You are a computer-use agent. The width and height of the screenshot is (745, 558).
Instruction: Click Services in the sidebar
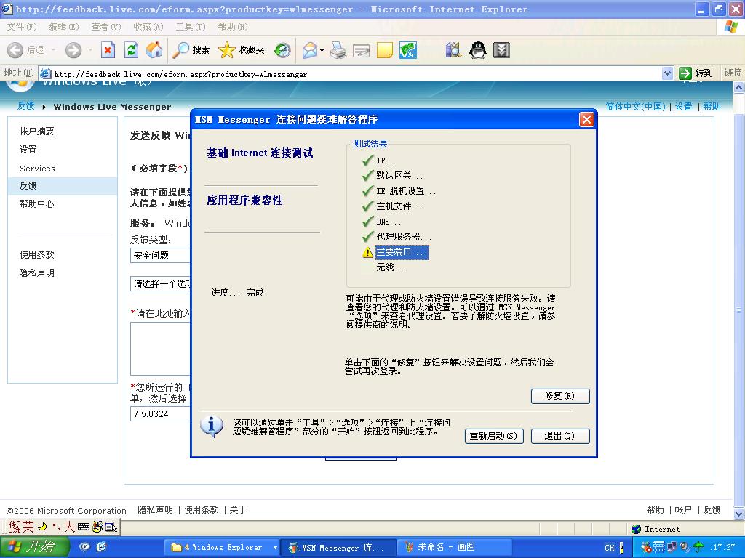pos(37,169)
